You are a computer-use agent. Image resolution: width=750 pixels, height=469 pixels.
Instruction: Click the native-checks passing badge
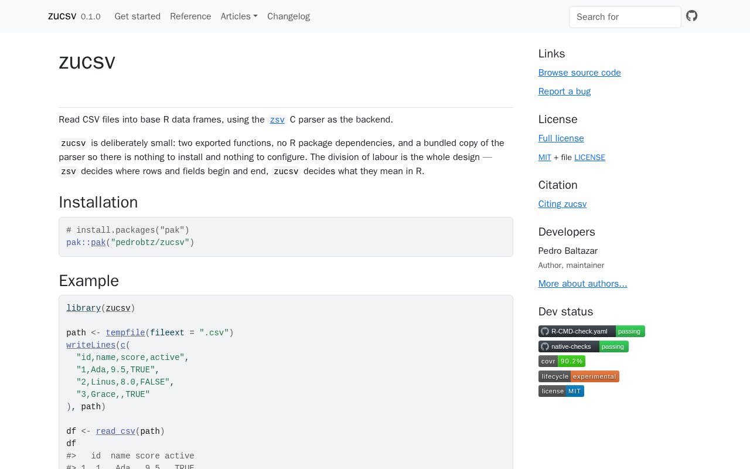(x=584, y=346)
